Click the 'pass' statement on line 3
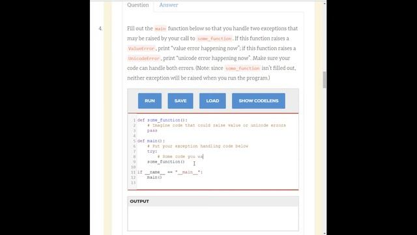This screenshot has width=417, height=235. click(152, 131)
